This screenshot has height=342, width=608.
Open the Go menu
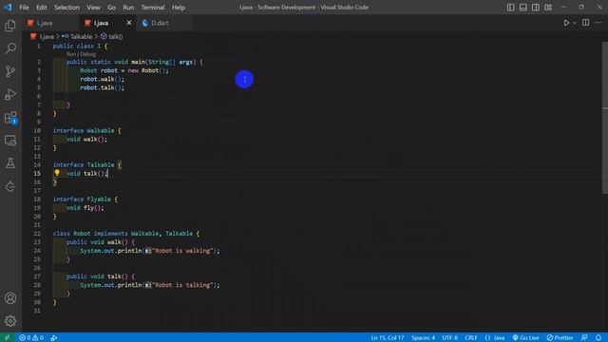[111, 8]
